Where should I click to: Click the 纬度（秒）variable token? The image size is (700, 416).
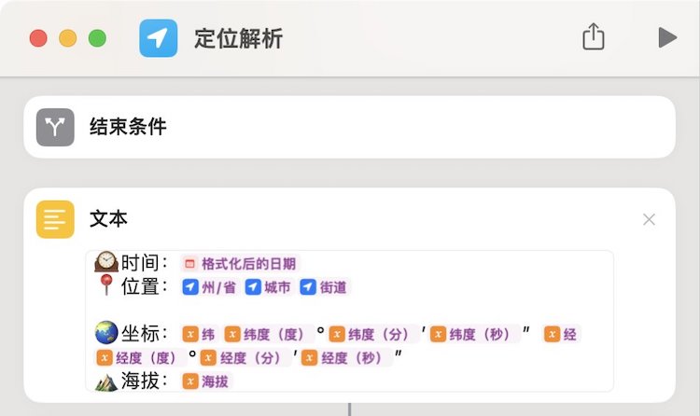[x=474, y=334]
